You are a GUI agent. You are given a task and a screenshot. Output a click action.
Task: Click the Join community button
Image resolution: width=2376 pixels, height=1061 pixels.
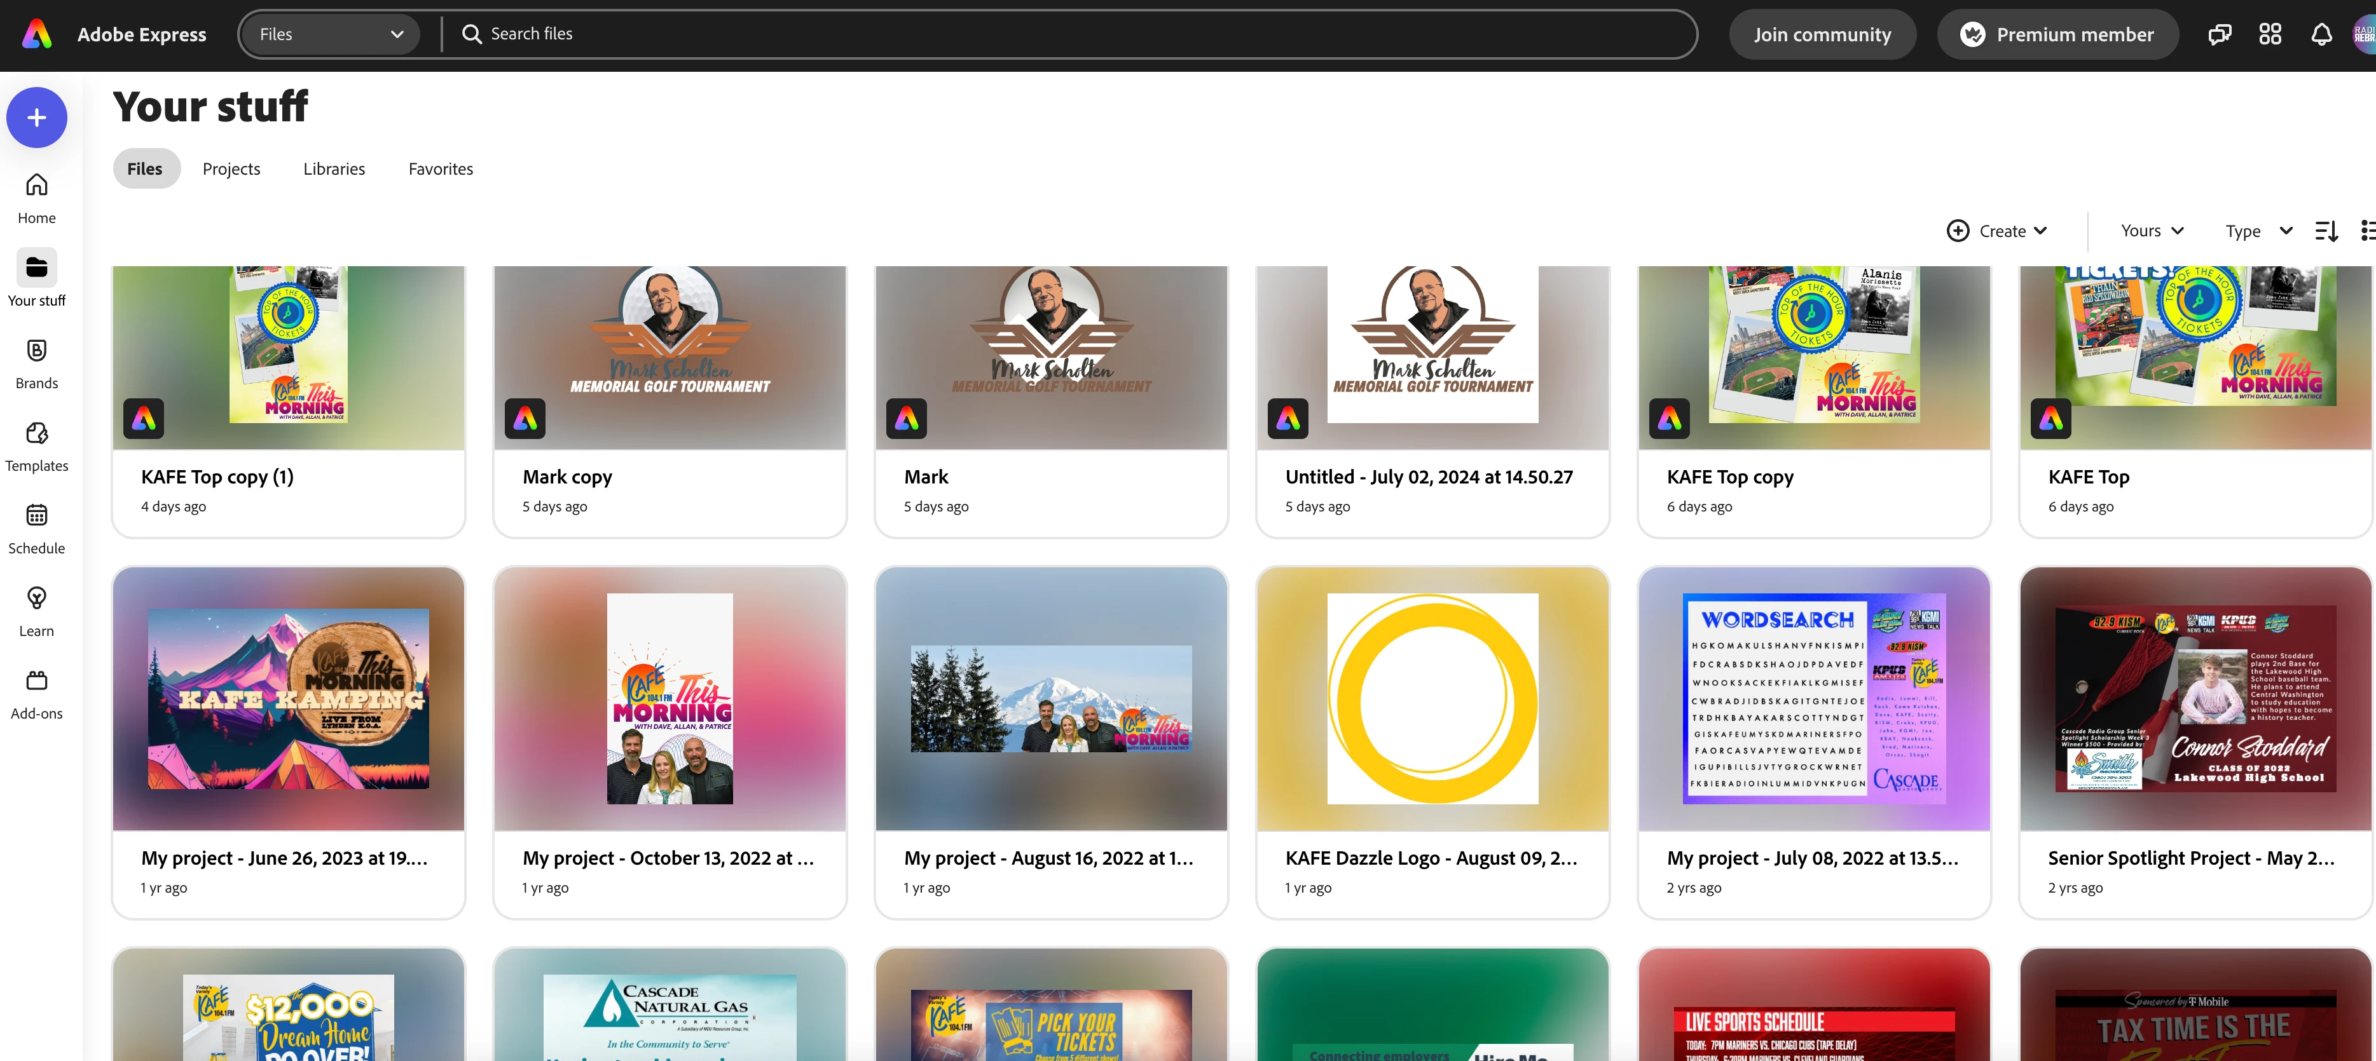click(1822, 35)
